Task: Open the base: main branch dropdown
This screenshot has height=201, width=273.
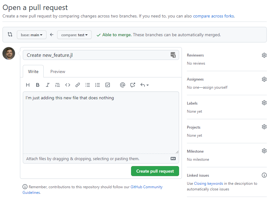Action: pos(32,35)
